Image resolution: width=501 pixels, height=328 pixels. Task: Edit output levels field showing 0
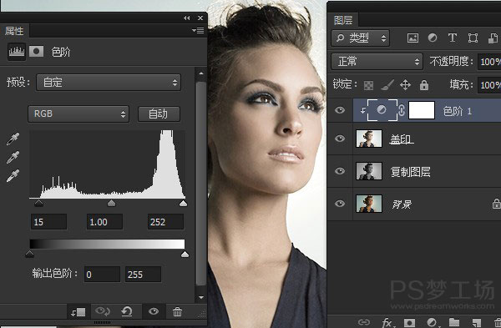coord(102,275)
